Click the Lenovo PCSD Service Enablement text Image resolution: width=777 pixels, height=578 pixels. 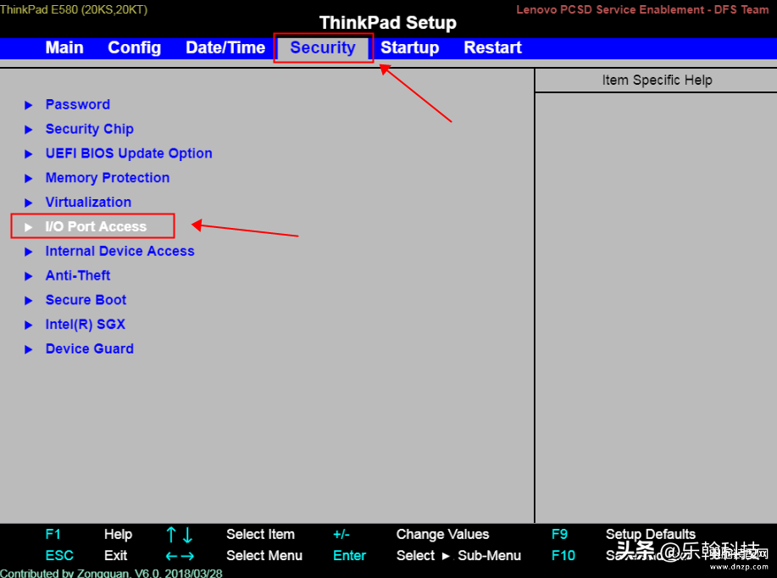click(x=642, y=9)
